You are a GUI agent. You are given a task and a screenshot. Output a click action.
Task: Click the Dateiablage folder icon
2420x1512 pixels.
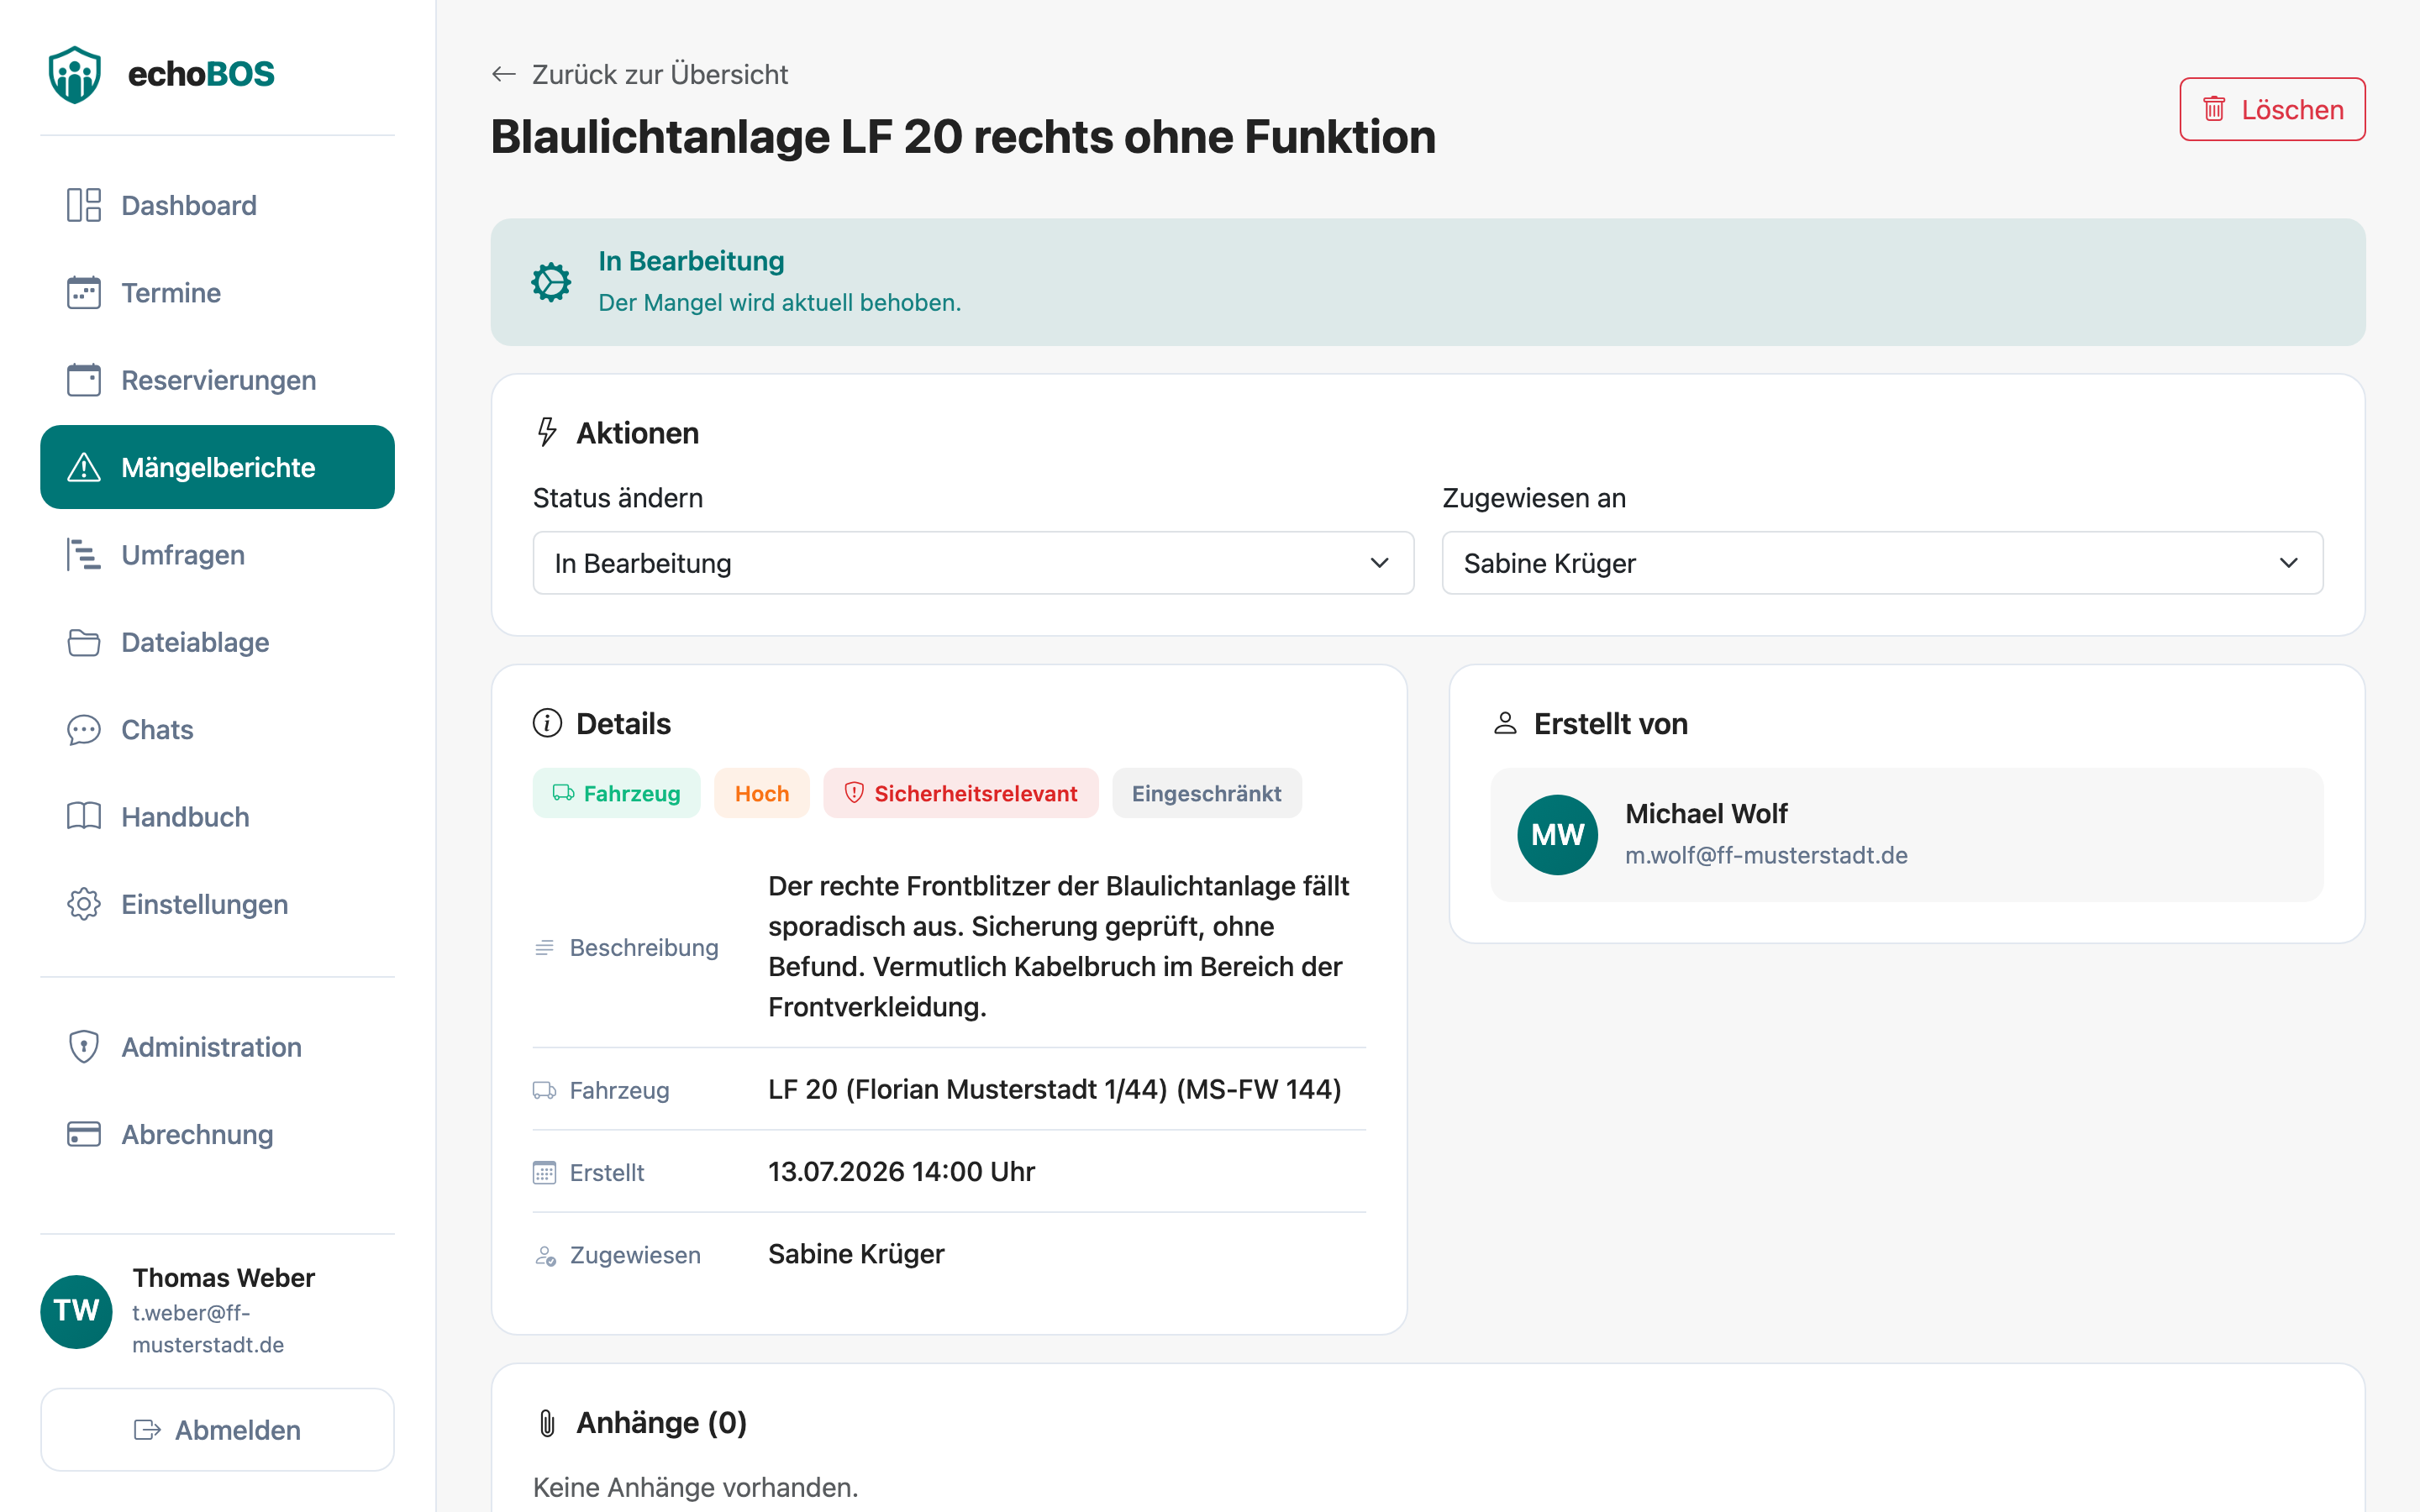pyautogui.click(x=84, y=642)
